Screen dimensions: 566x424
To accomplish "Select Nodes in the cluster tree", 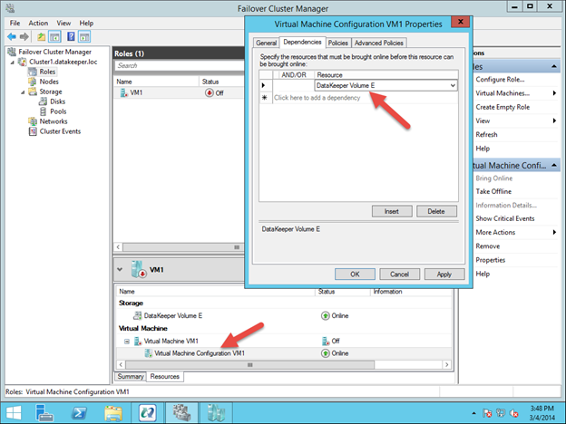I will click(47, 82).
